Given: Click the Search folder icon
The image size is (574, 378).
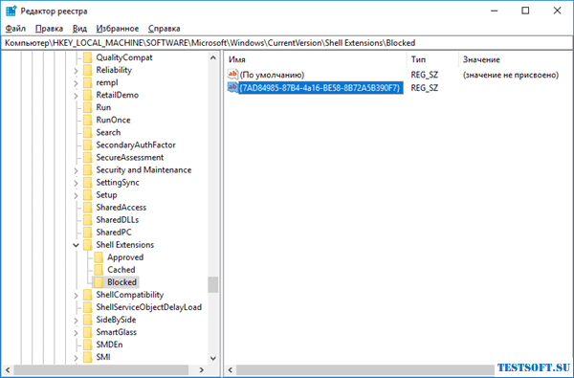Looking at the screenshot, I should (87, 132).
